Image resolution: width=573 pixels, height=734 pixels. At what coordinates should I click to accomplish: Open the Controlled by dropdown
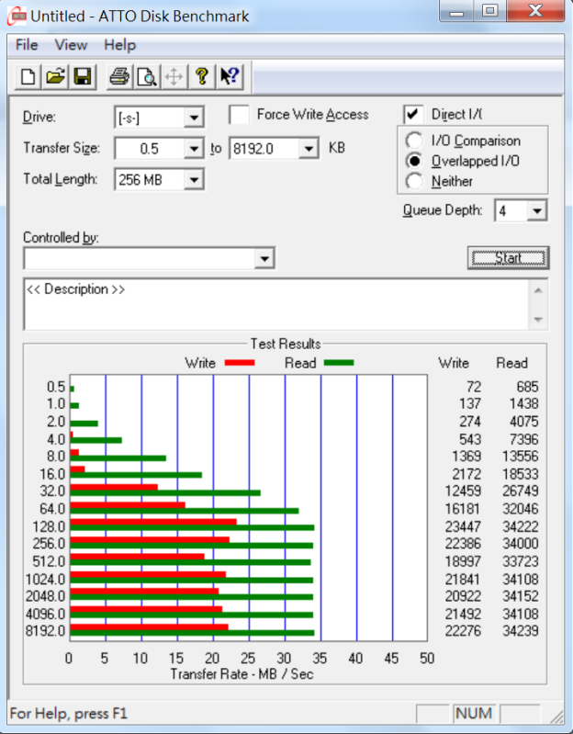264,258
